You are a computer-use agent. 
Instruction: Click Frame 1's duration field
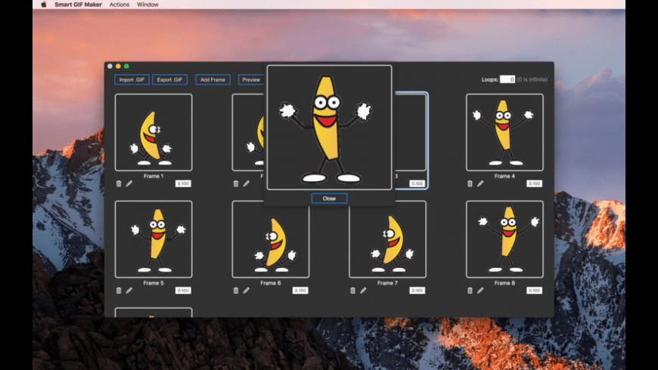tap(184, 183)
